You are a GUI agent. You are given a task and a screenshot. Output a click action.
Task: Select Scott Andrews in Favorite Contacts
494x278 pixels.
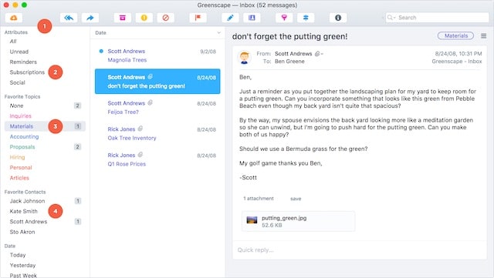point(29,222)
